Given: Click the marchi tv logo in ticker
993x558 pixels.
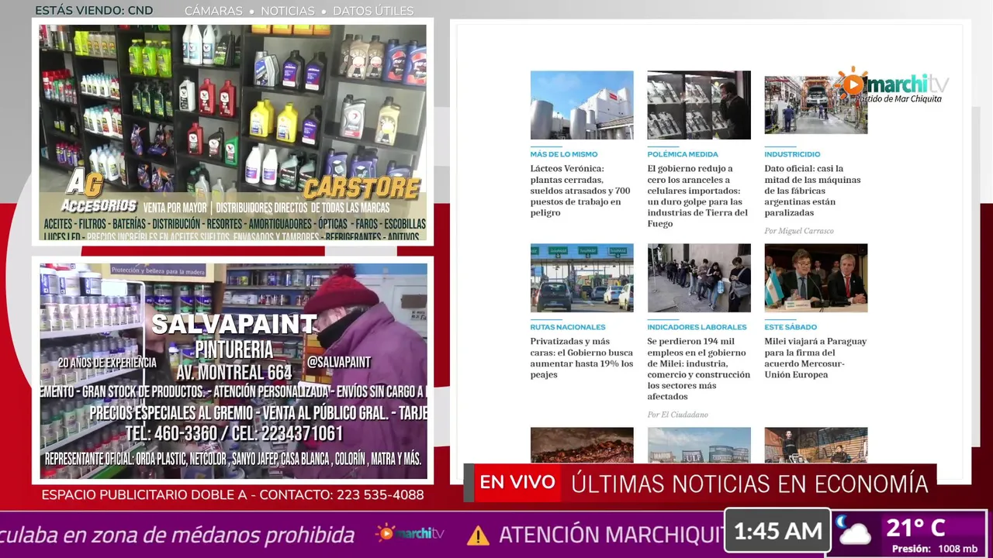Looking at the screenshot, I should tap(410, 533).
